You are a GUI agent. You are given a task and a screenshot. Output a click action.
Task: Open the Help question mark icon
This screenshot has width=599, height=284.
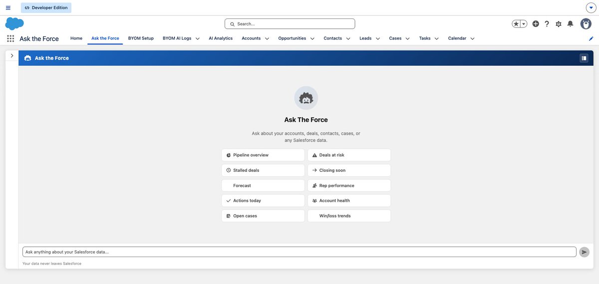tap(547, 24)
